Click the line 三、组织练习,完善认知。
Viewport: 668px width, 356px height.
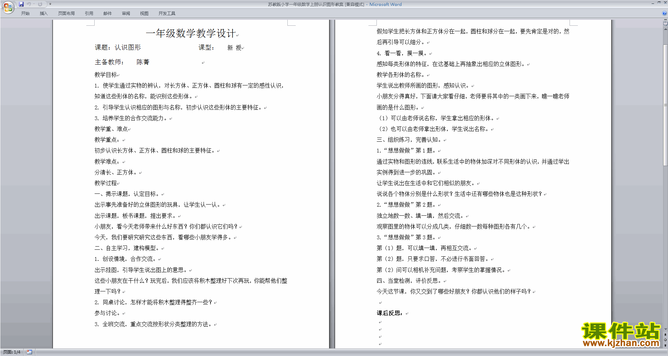410,140
